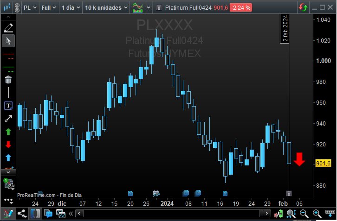Open the share chart icon

[22, 214]
